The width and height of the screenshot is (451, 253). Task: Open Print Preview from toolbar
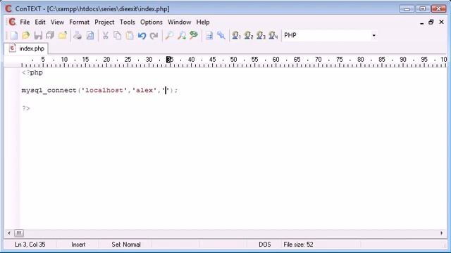click(x=90, y=36)
